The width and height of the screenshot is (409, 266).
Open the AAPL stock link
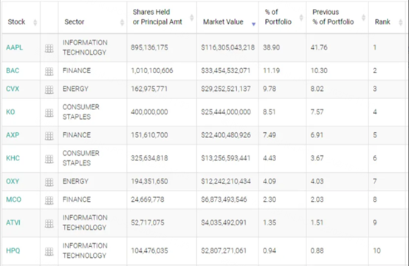(x=14, y=47)
